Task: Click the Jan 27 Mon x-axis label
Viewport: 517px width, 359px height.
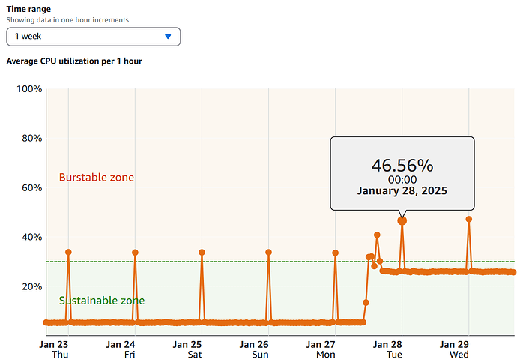Action: coord(321,349)
